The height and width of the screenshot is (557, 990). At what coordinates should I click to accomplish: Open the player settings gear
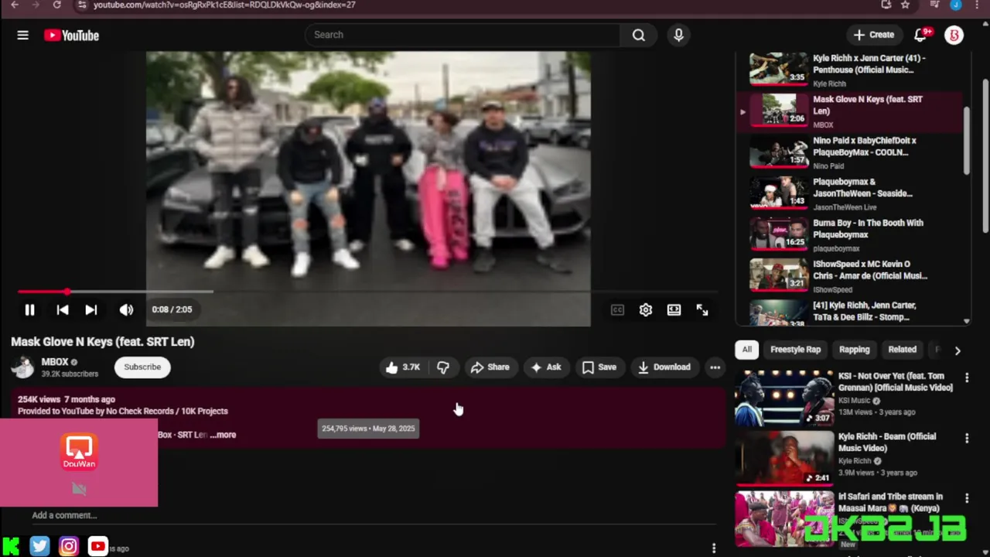(646, 309)
